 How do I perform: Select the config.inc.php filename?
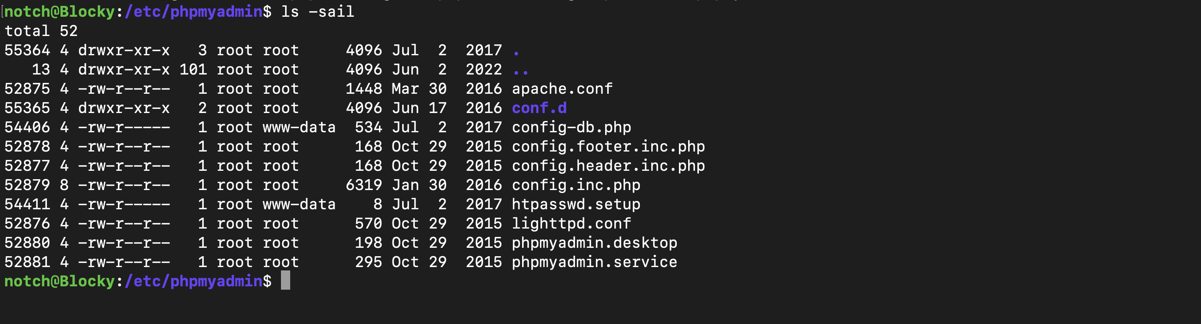576,185
